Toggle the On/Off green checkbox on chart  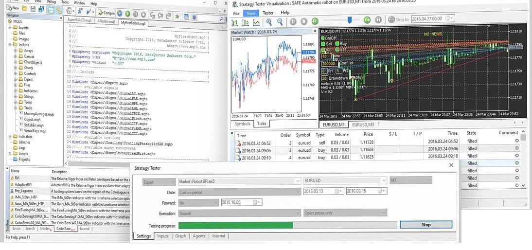tap(323, 38)
